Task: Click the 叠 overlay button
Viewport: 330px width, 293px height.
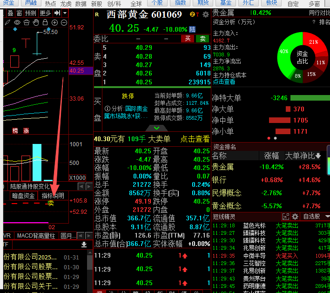Action: point(11,13)
